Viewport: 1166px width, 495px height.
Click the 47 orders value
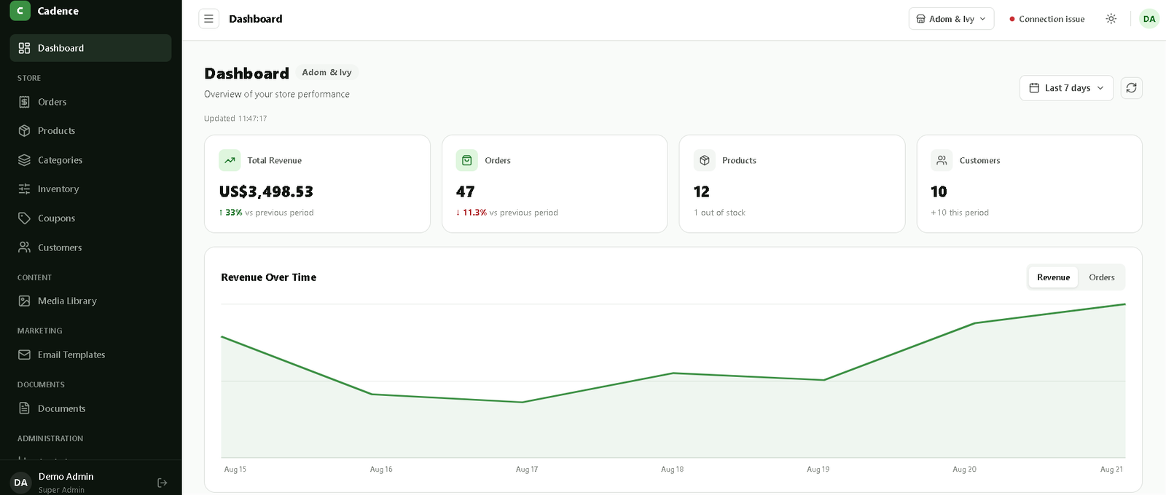pyautogui.click(x=466, y=191)
